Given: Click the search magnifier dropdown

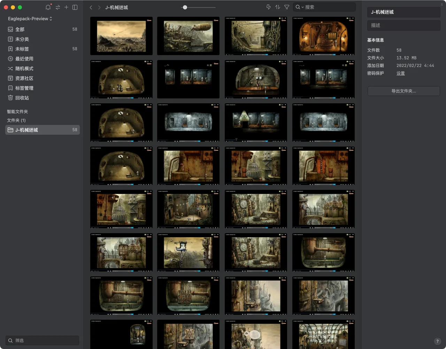Looking at the screenshot, I should click(299, 7).
